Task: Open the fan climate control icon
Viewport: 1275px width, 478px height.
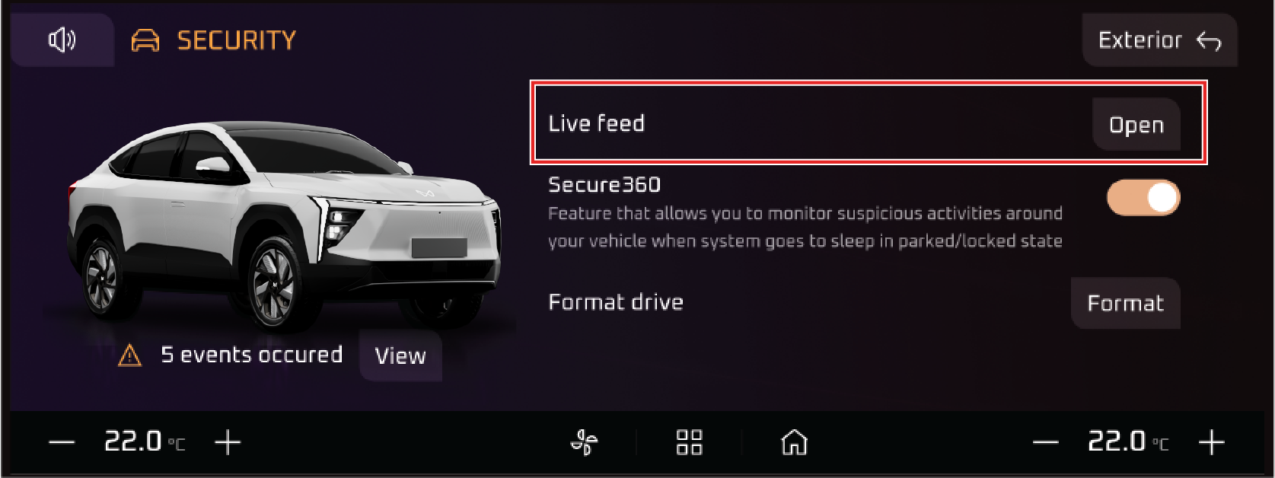Action: coord(585,442)
